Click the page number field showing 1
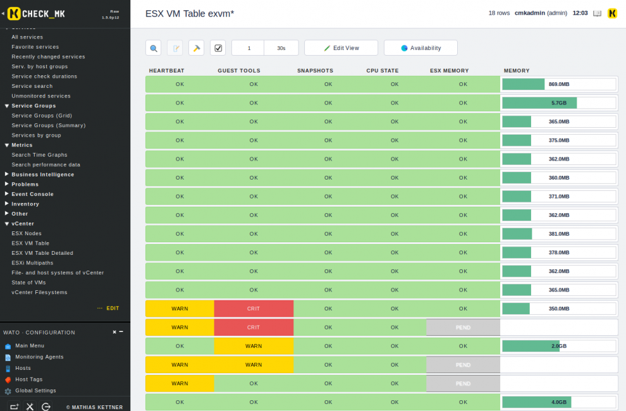 (x=249, y=48)
